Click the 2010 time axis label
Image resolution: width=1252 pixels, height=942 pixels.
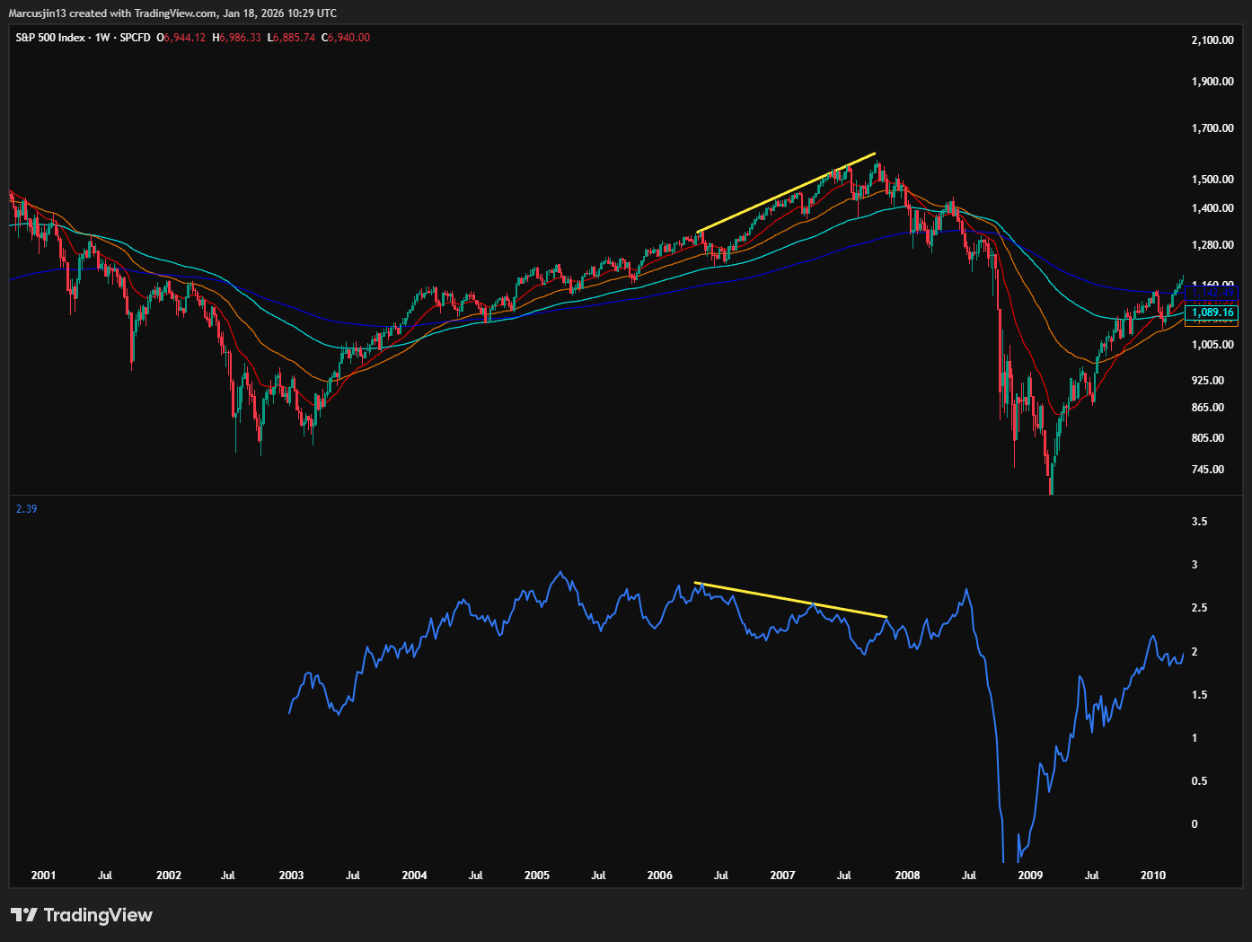coord(1152,876)
